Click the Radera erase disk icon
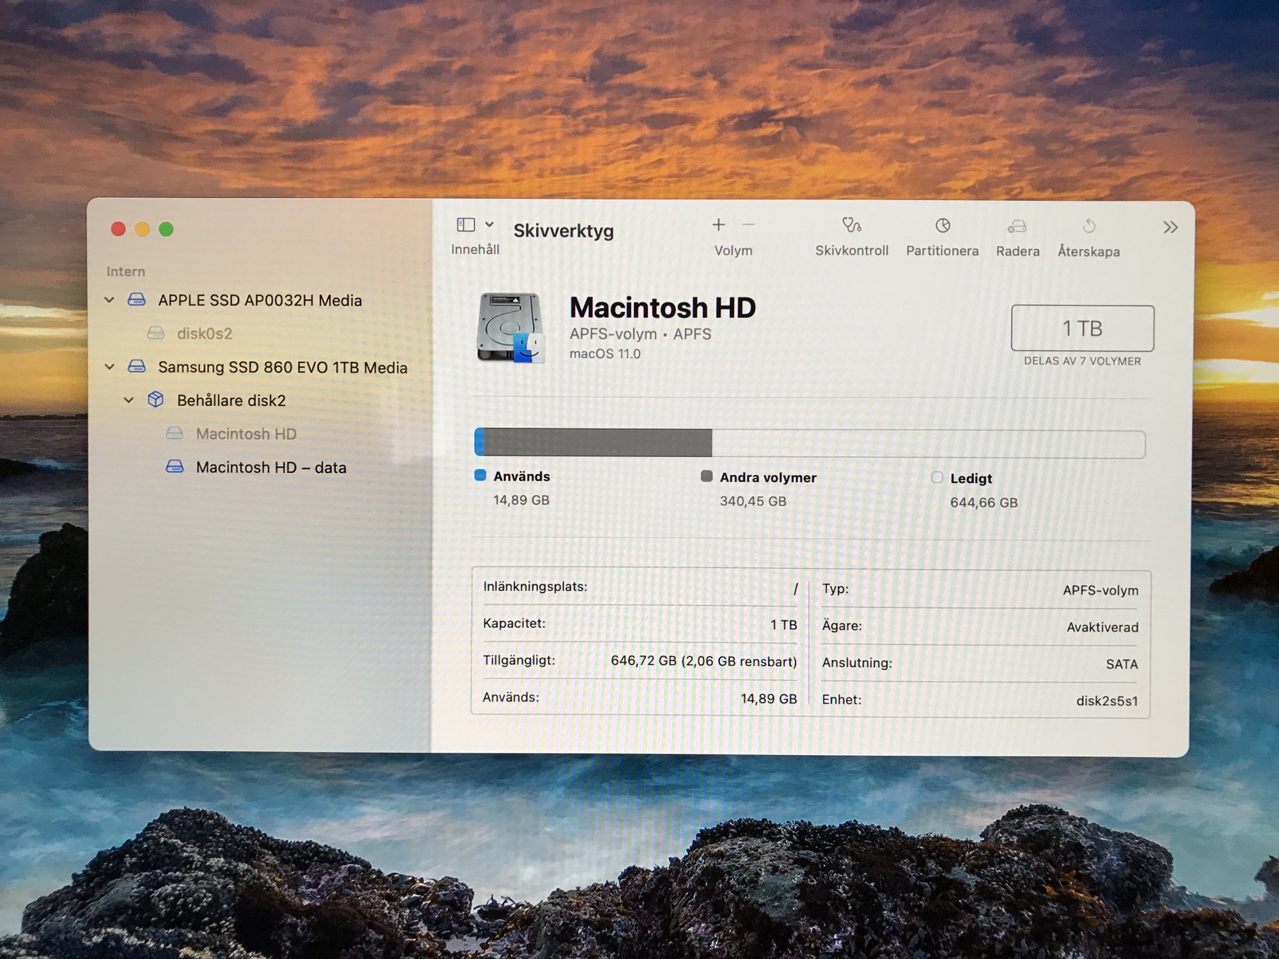The width and height of the screenshot is (1279, 959). 1017,226
